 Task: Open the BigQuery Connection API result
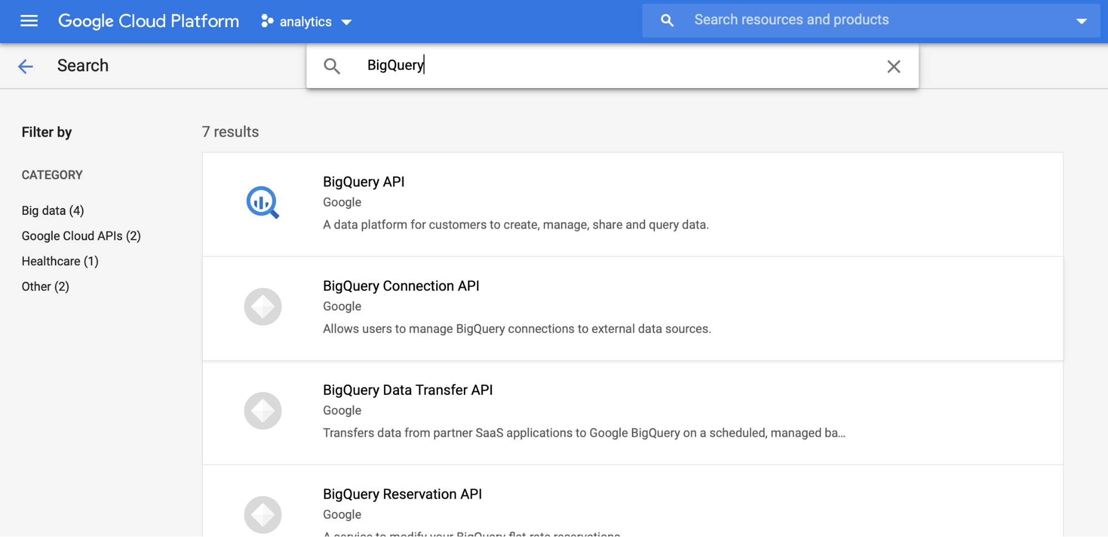click(x=401, y=286)
